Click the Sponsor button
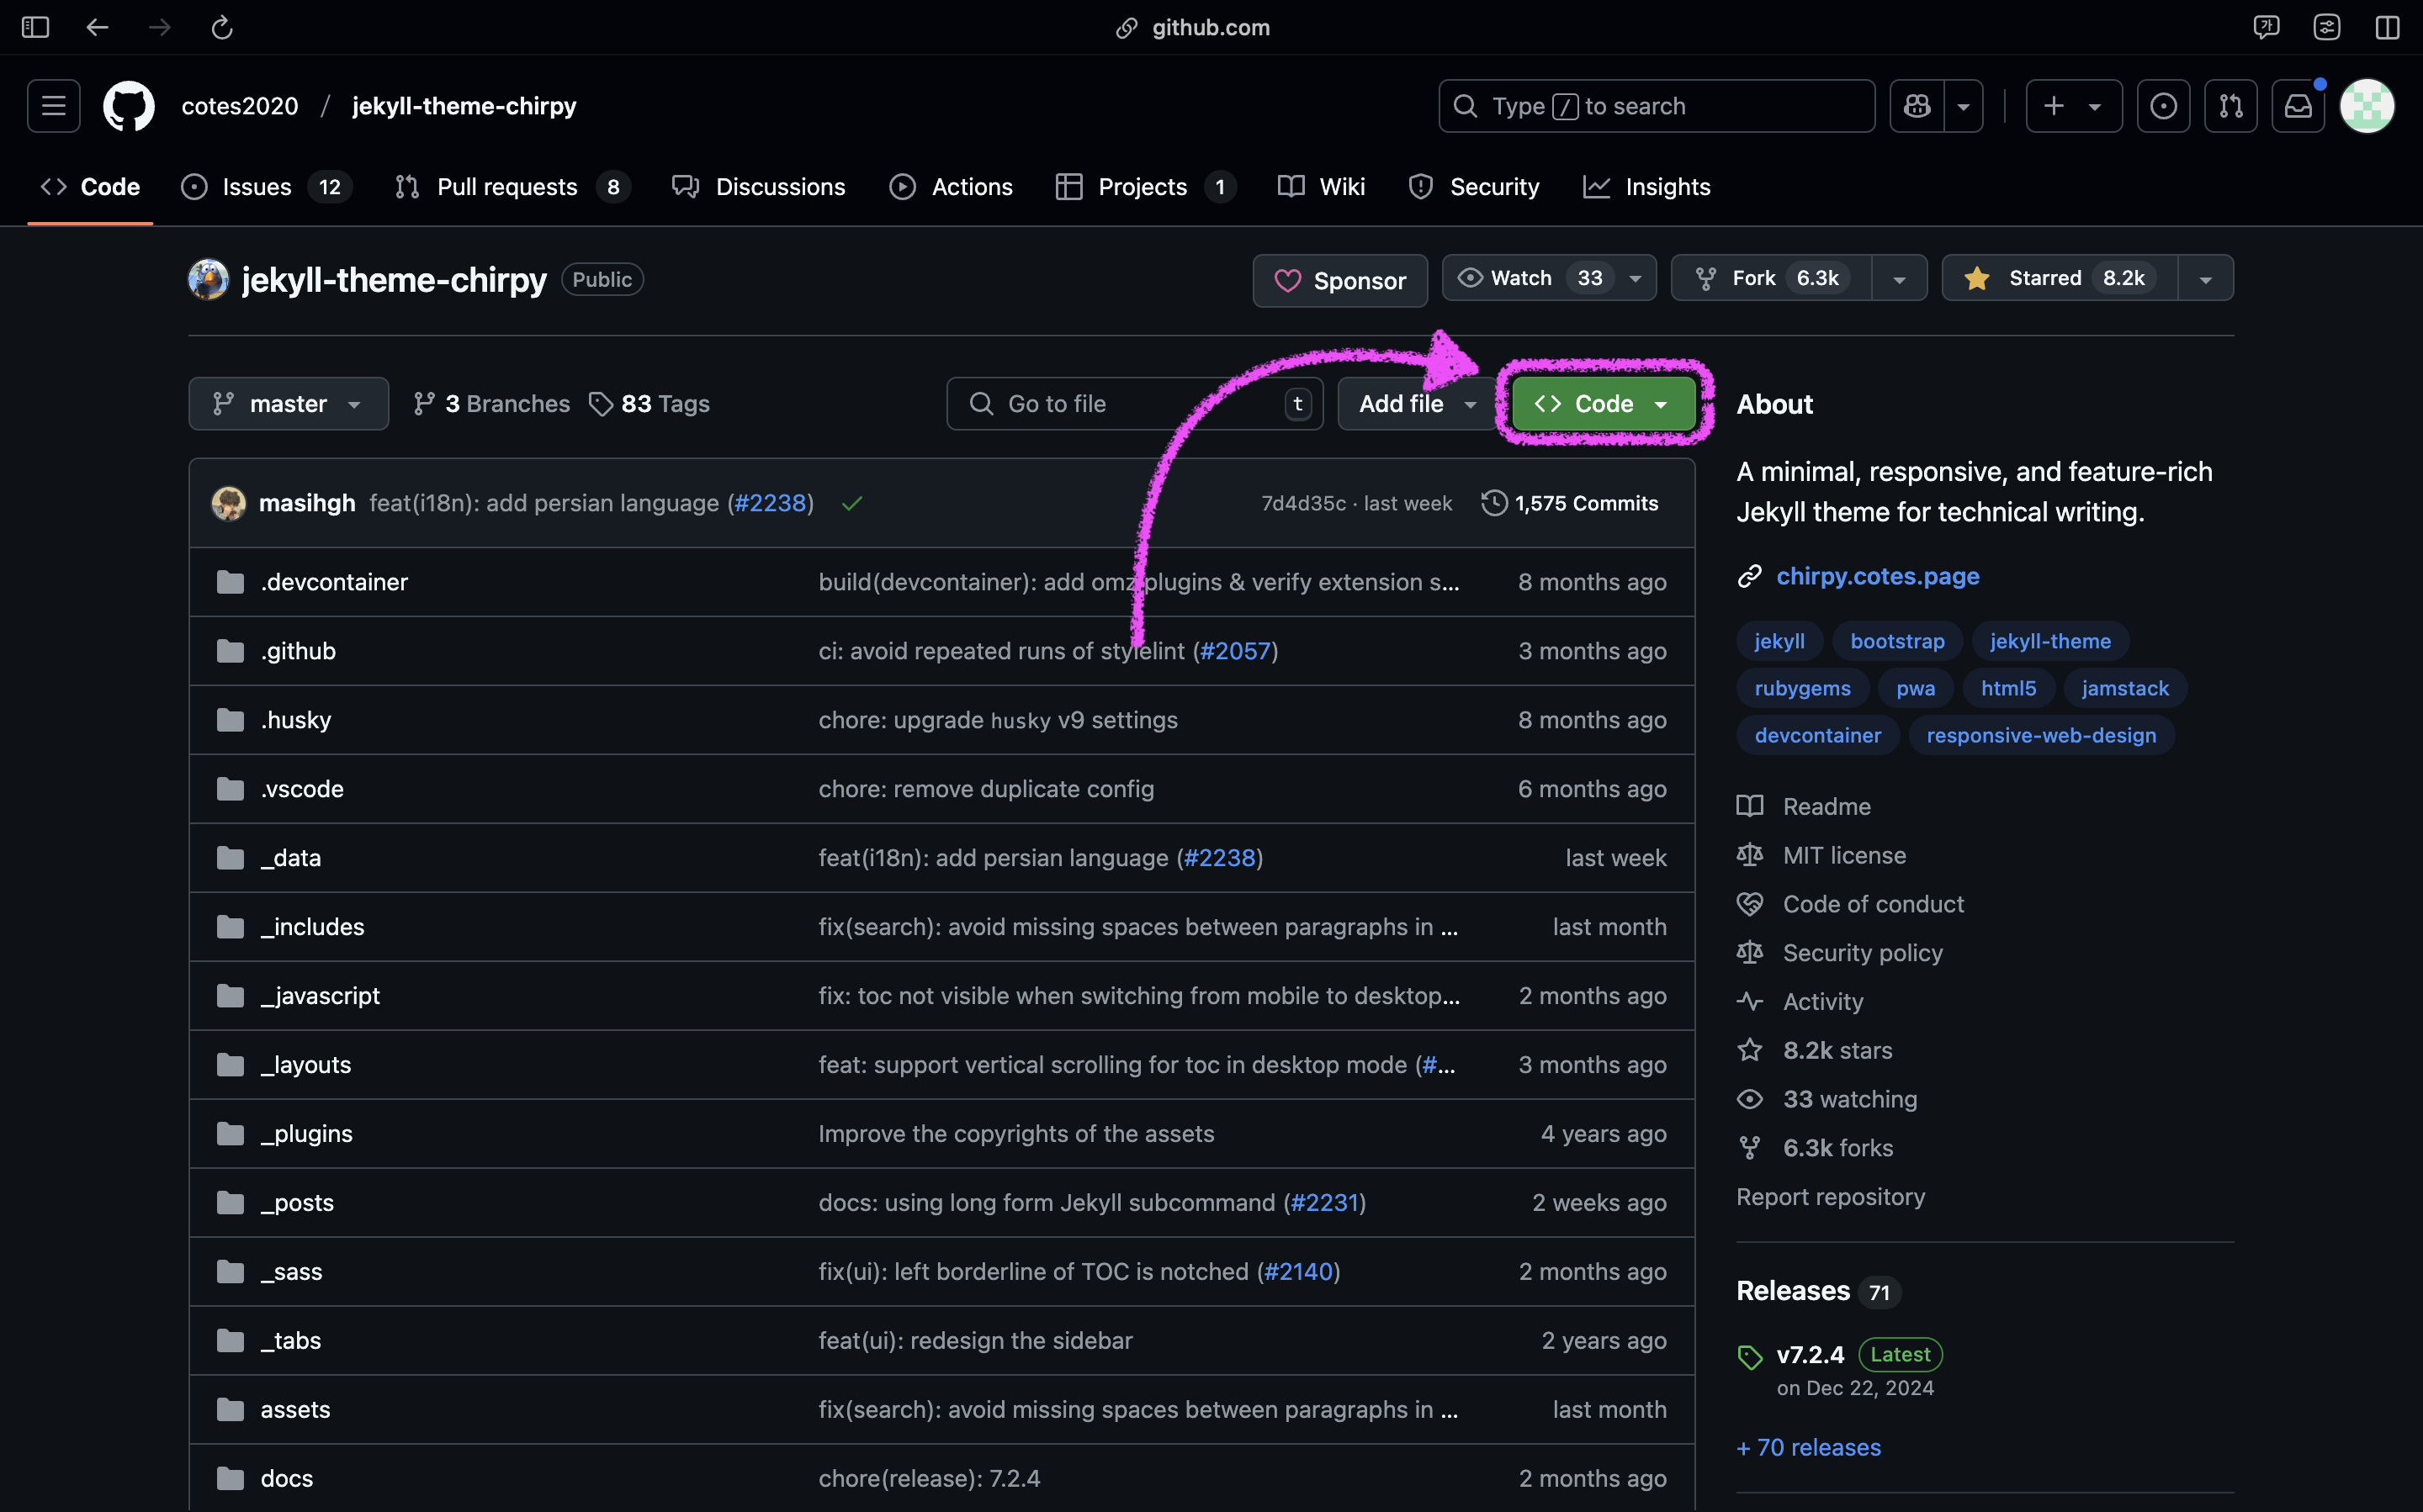This screenshot has height=1512, width=2423. pyautogui.click(x=1339, y=281)
